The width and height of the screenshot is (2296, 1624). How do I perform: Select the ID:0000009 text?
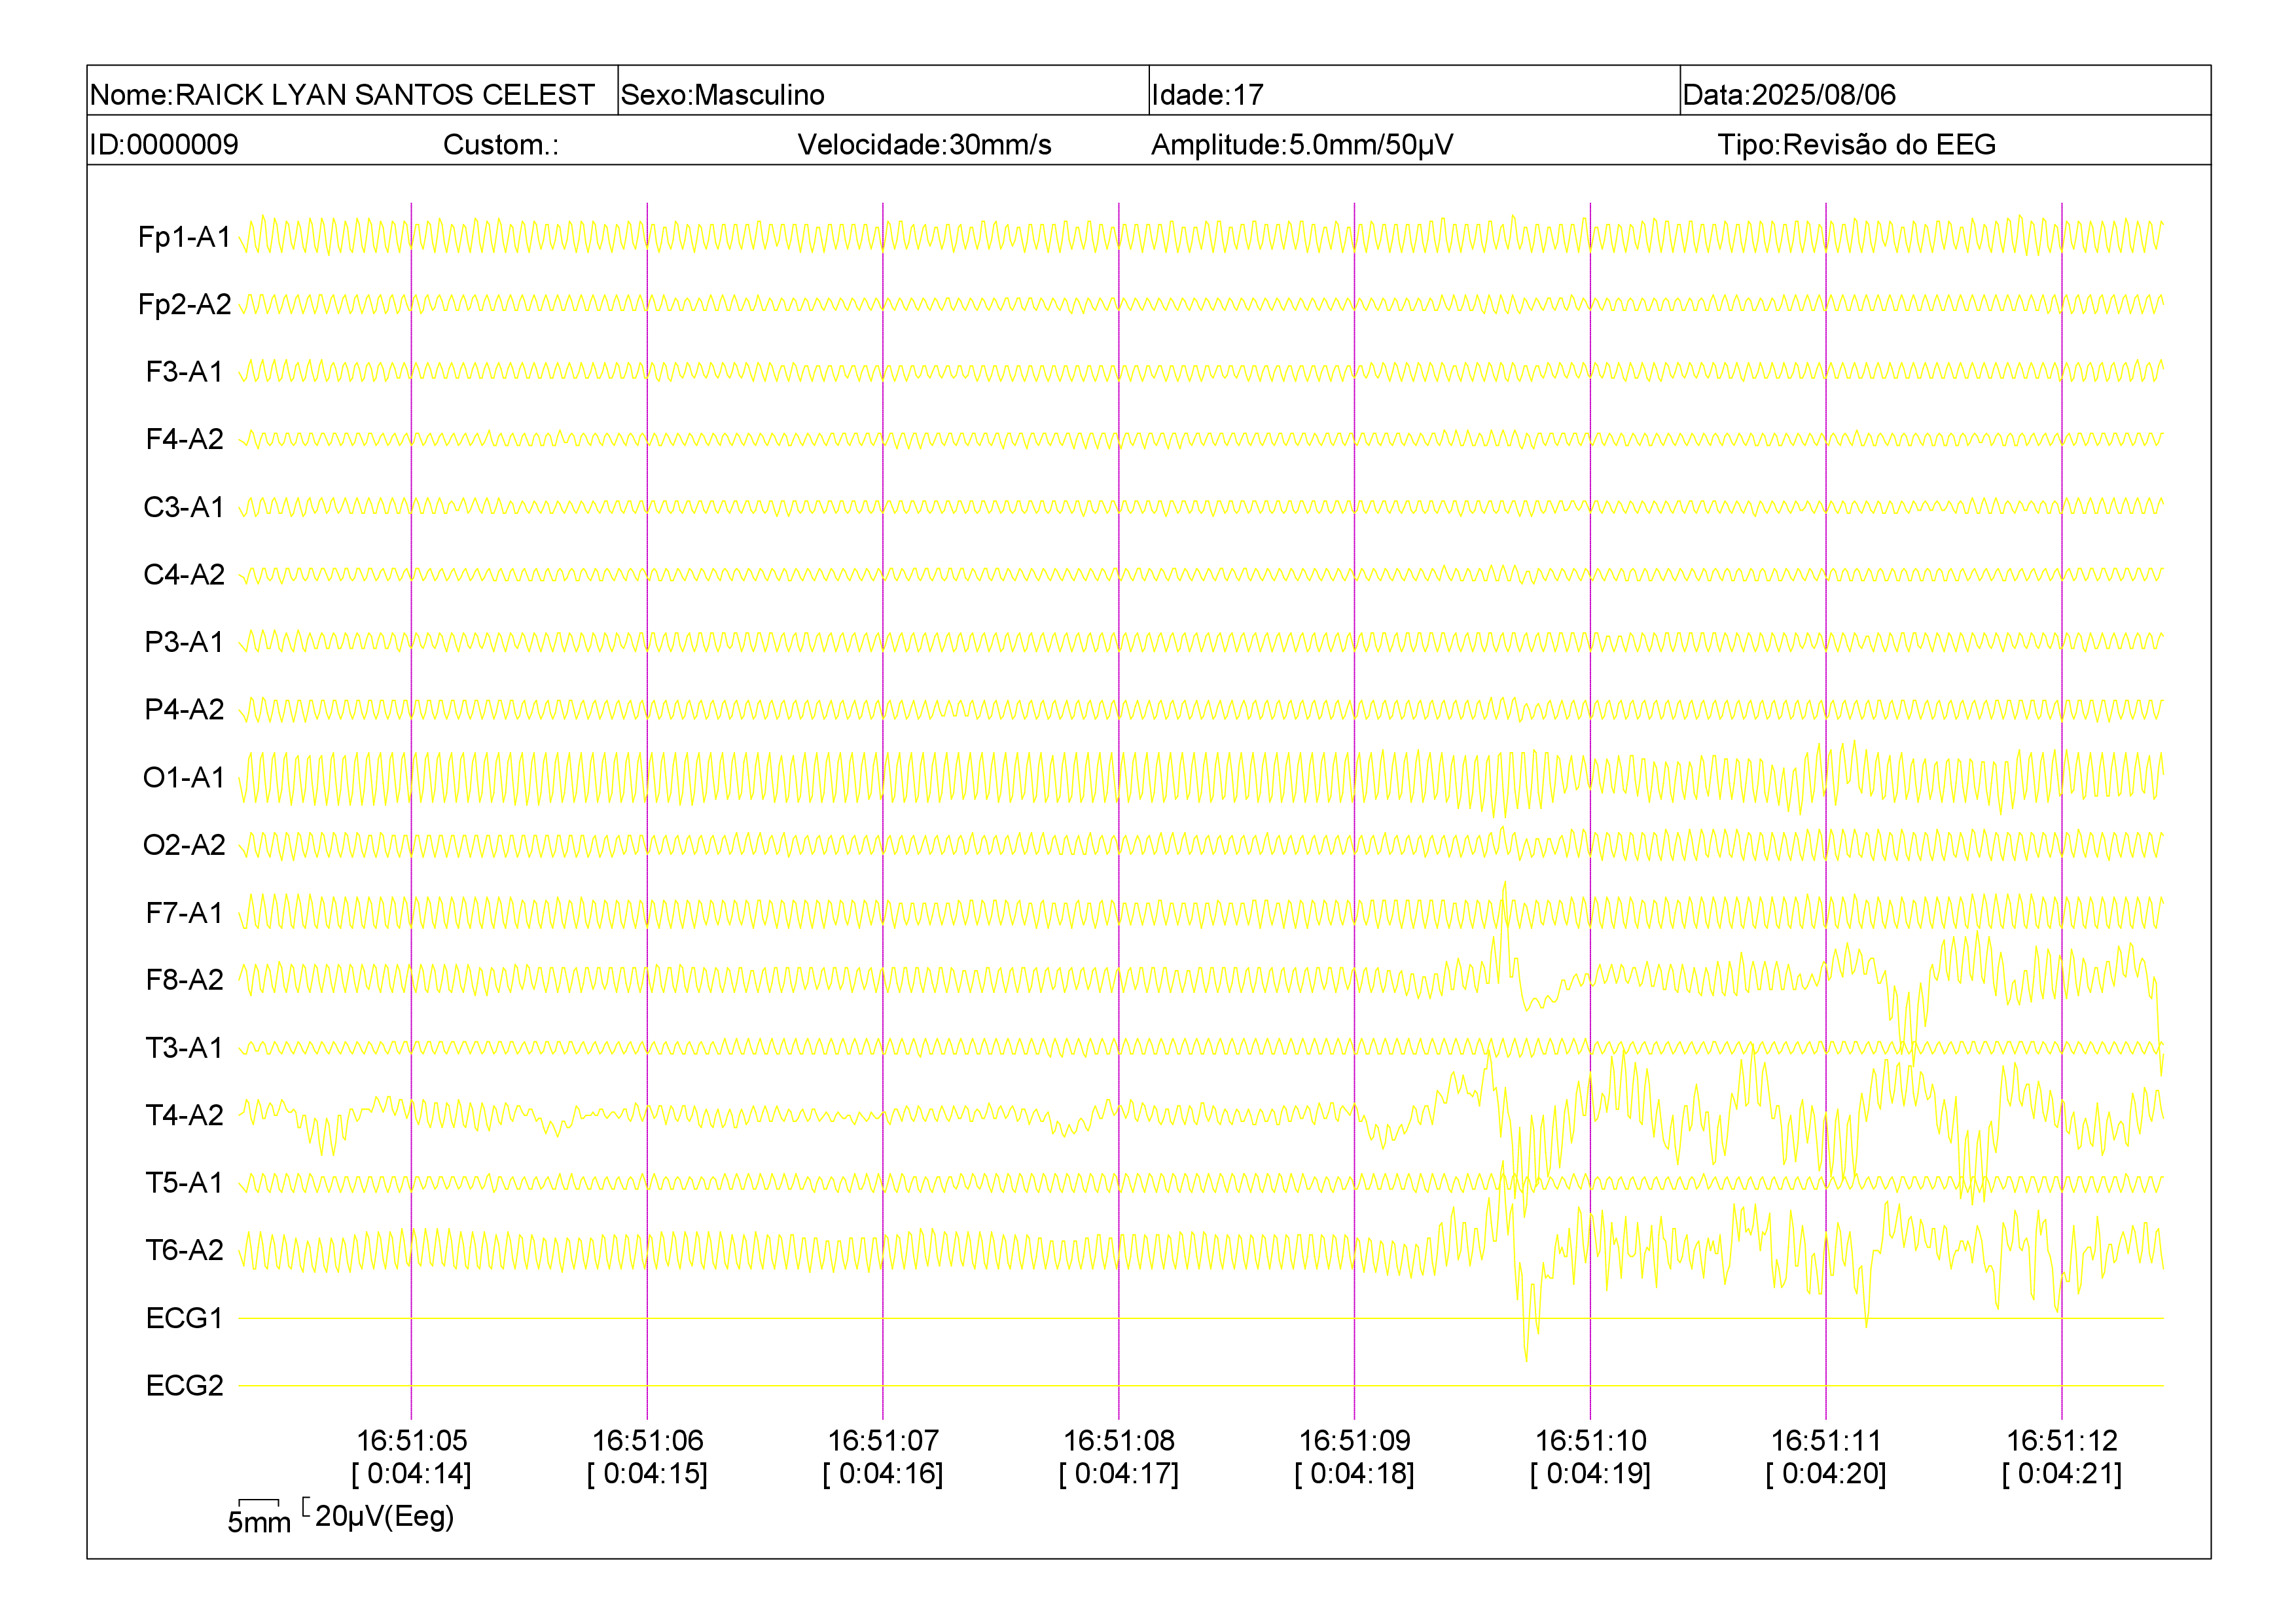coord(164,144)
